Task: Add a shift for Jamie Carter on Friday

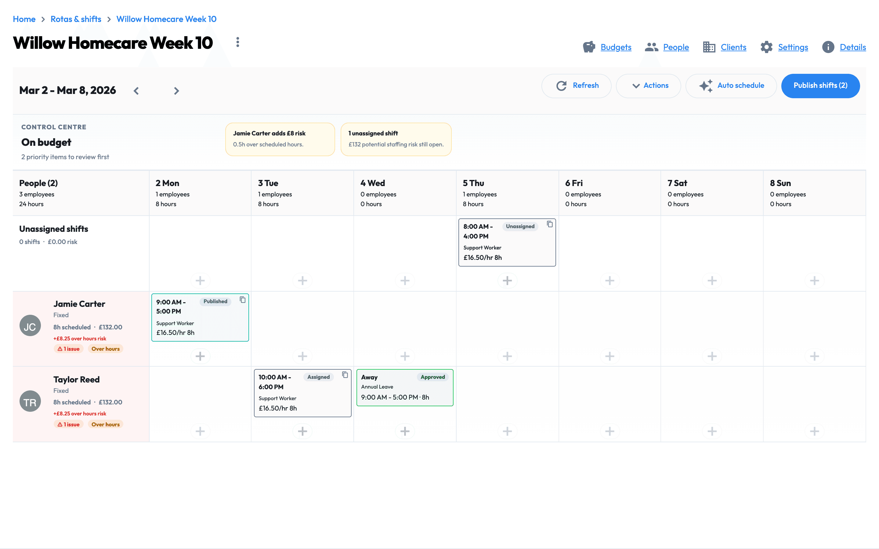Action: click(610, 356)
